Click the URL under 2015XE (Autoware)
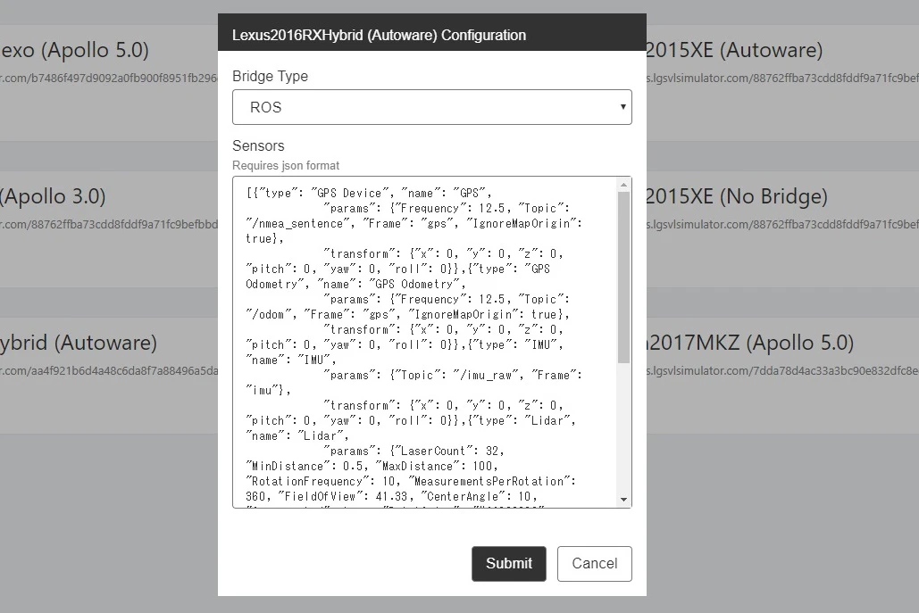Screen dimensions: 919x613 tap(781, 78)
